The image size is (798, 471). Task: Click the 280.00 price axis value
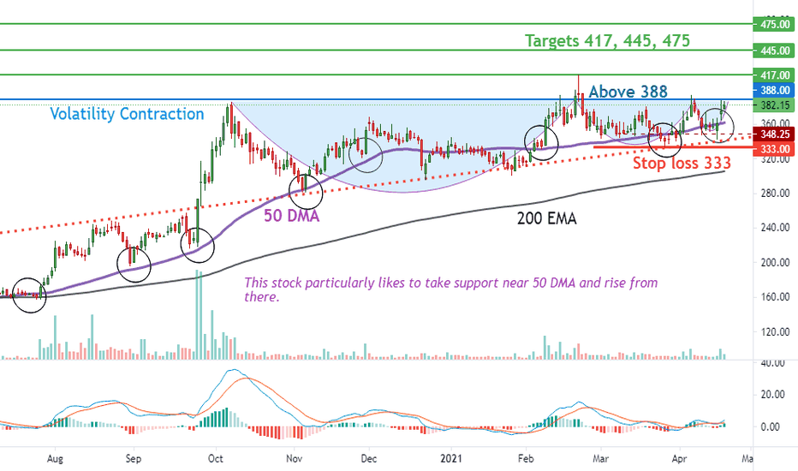775,194
